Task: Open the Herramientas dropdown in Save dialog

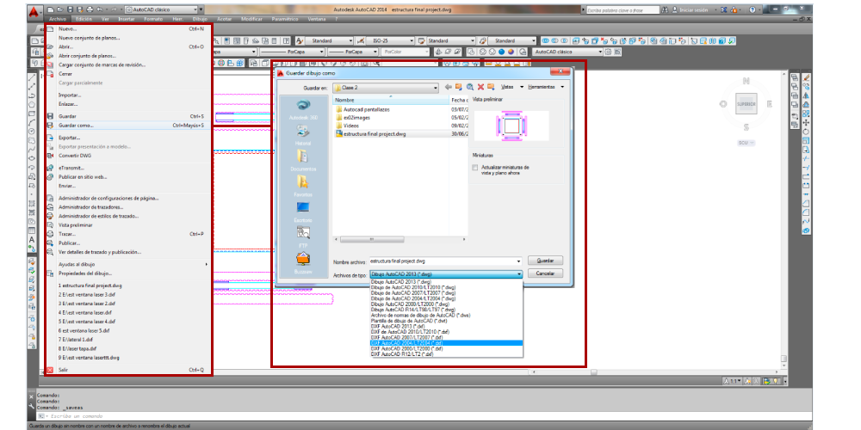Action: pos(545,87)
